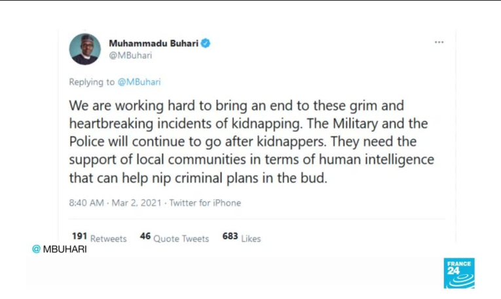
Task: Click the blue verified badge
Action: coord(206,43)
